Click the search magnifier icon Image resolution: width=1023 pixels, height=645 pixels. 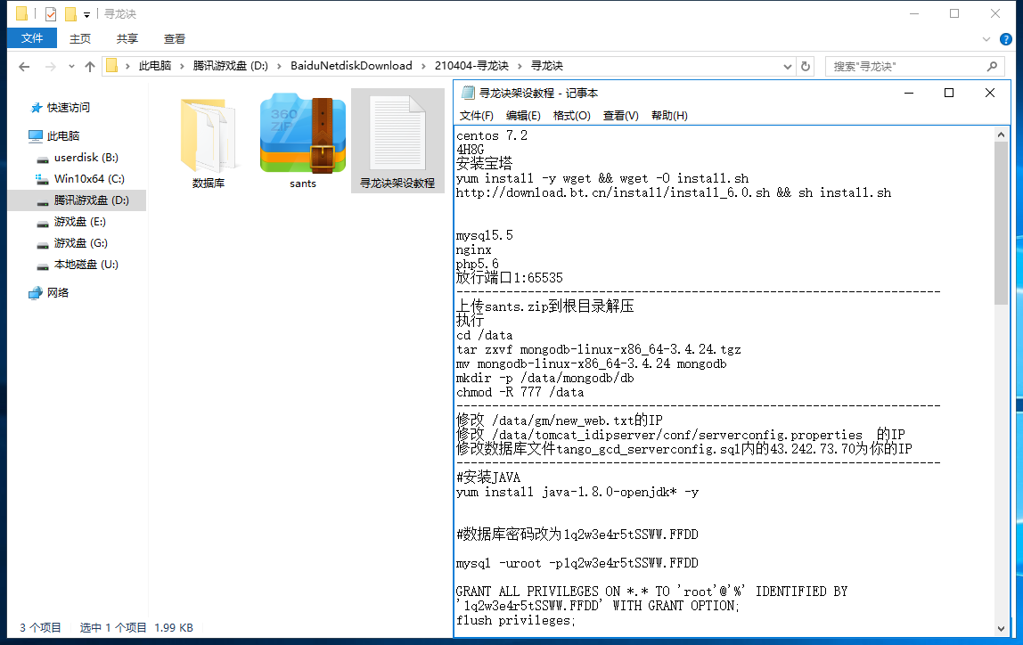[x=993, y=67]
